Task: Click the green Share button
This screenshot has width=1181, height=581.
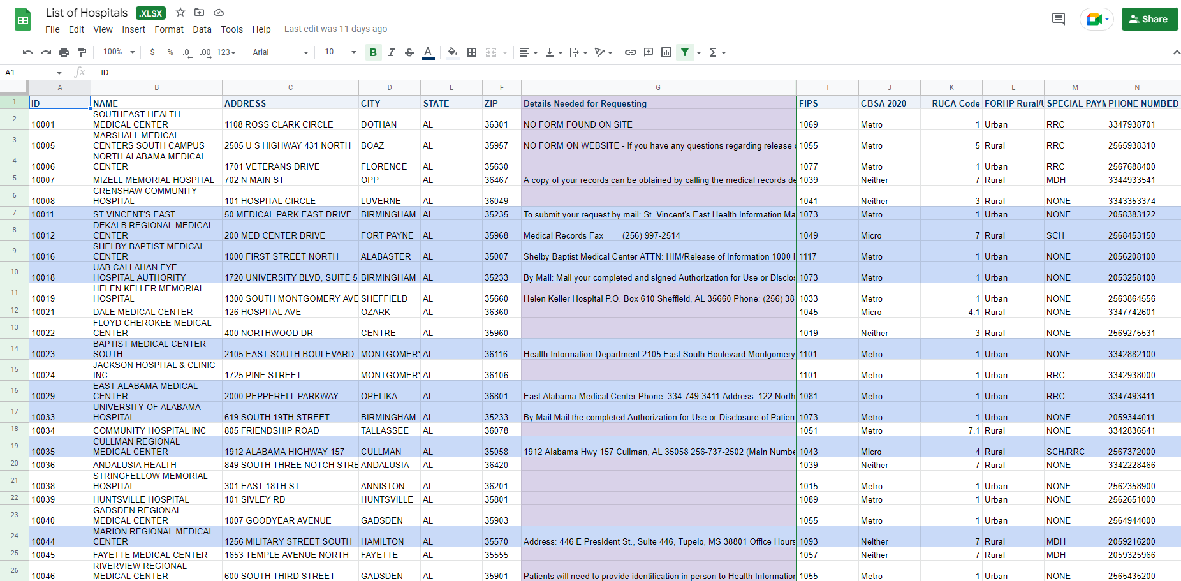Action: [1149, 19]
